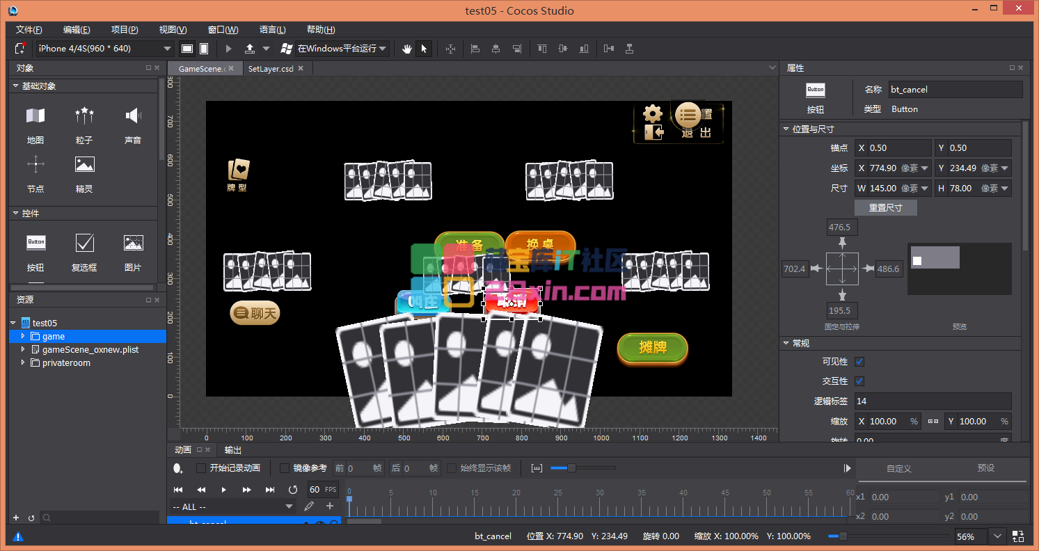Toggle the 可见性 visibility checkbox
The height and width of the screenshot is (551, 1039).
pyautogui.click(x=859, y=362)
